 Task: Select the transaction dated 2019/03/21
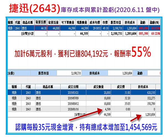84,92
